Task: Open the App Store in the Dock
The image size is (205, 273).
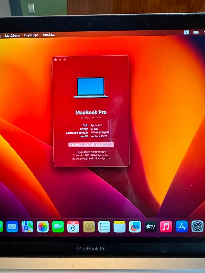Action: click(182, 226)
